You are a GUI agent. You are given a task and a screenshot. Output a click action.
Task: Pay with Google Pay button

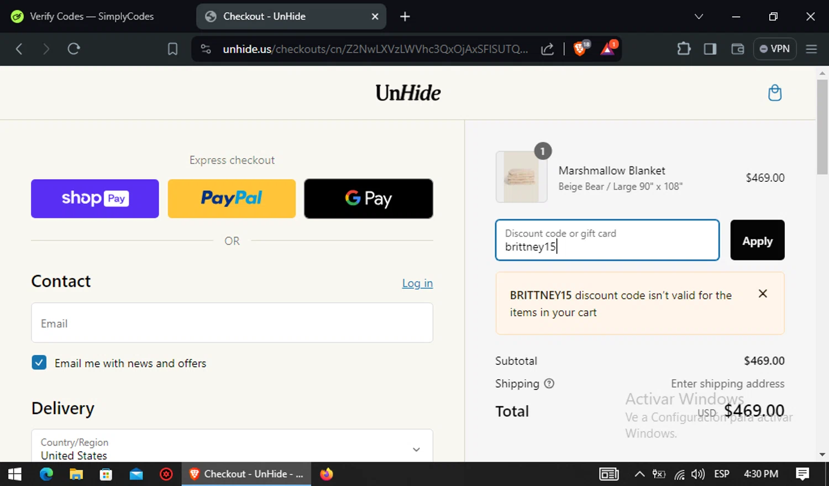point(369,198)
